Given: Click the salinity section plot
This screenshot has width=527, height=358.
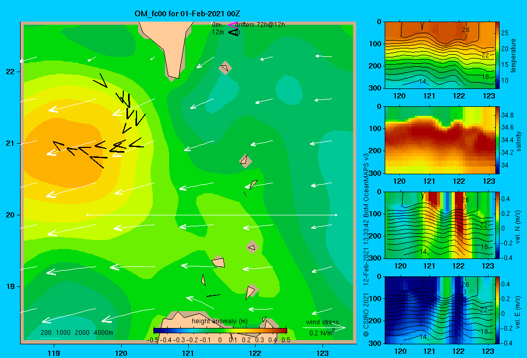Looking at the screenshot, I should (x=440, y=140).
